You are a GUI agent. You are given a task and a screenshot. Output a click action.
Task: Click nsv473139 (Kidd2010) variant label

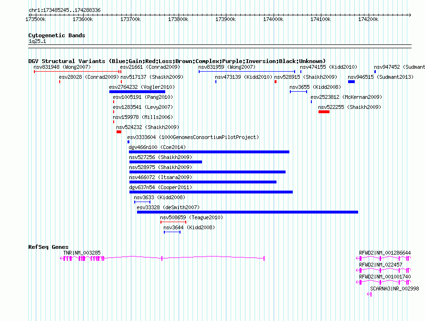coord(244,77)
